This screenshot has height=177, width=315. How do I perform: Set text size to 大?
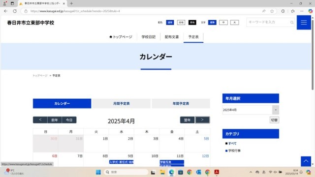234,23
